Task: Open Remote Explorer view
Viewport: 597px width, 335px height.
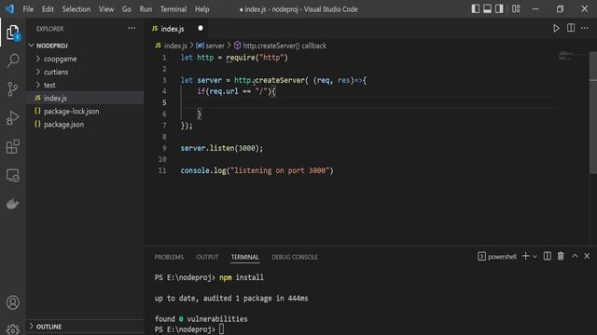Action: 13,176
